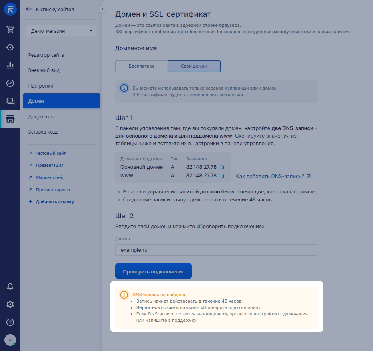The image size is (373, 351).
Task: Click the Проверить подключение button
Action: [153, 271]
